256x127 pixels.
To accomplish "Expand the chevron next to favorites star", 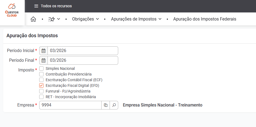I will click(59, 19).
